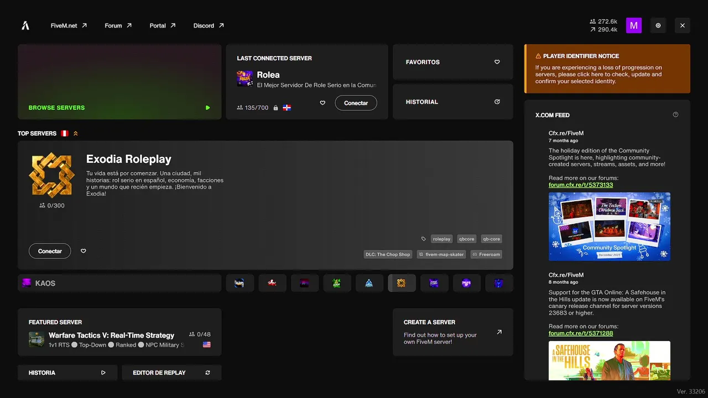Click the Rolea server icon
This screenshot has width=708, height=398.
tap(245, 78)
